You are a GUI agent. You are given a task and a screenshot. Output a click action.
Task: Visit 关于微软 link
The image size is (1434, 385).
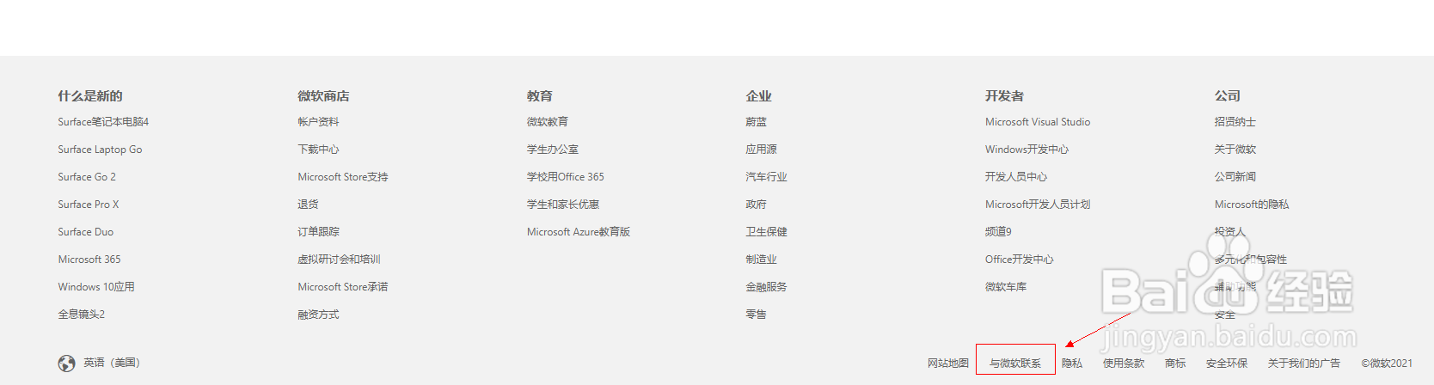click(x=1235, y=150)
